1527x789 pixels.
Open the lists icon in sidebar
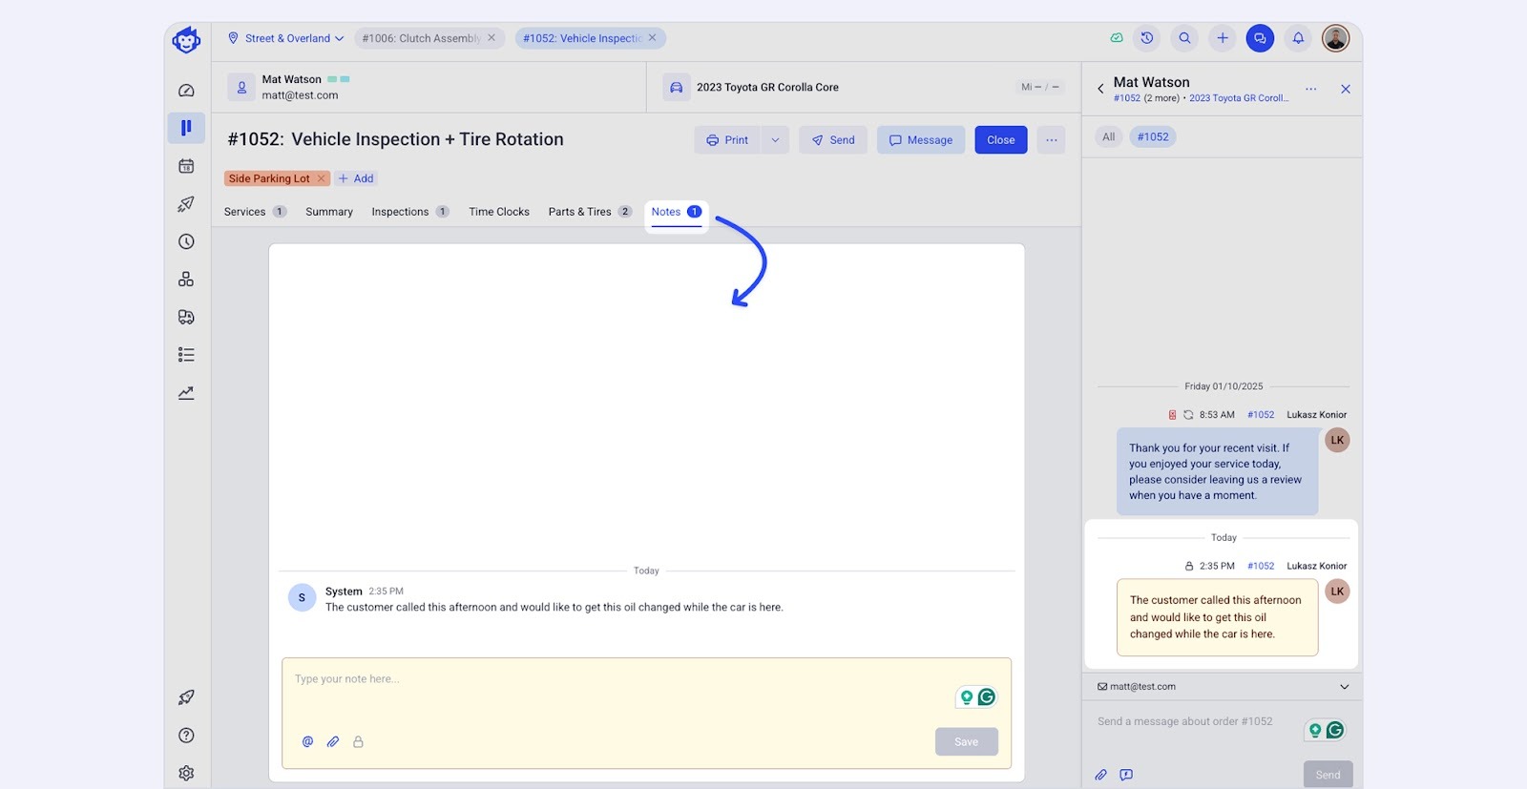point(186,355)
